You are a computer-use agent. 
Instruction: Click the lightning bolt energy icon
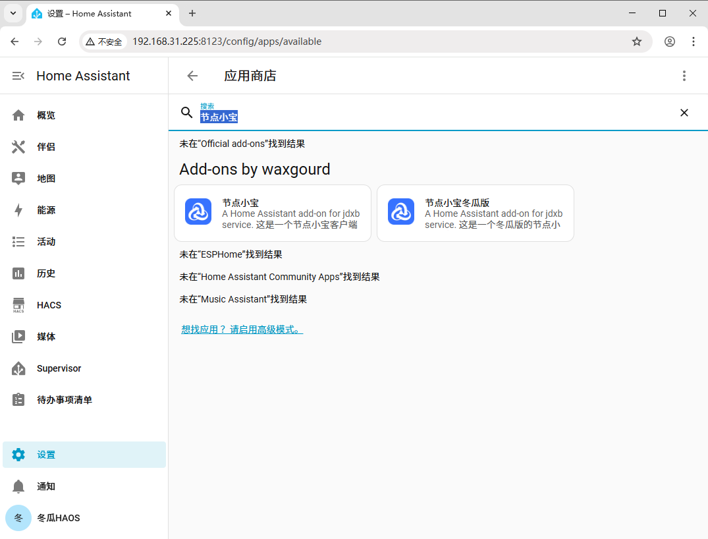coord(18,210)
